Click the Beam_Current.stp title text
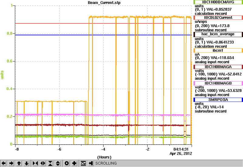 (104, 3)
